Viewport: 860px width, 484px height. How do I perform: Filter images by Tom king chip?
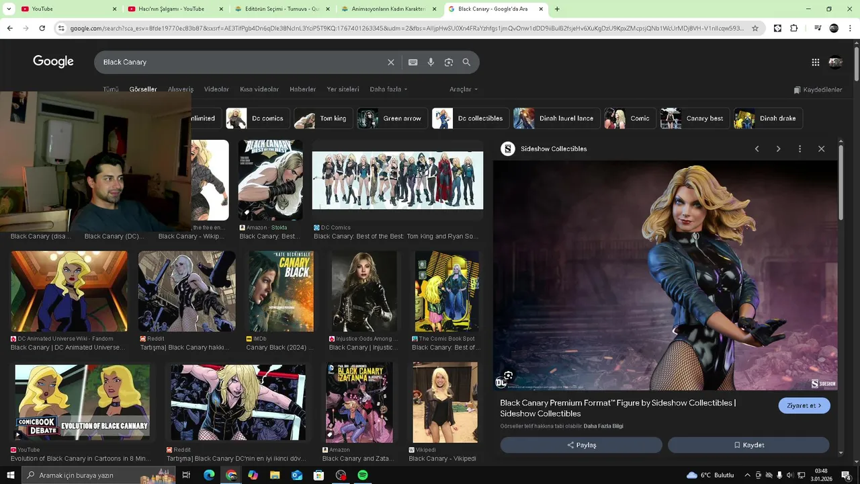click(x=325, y=118)
